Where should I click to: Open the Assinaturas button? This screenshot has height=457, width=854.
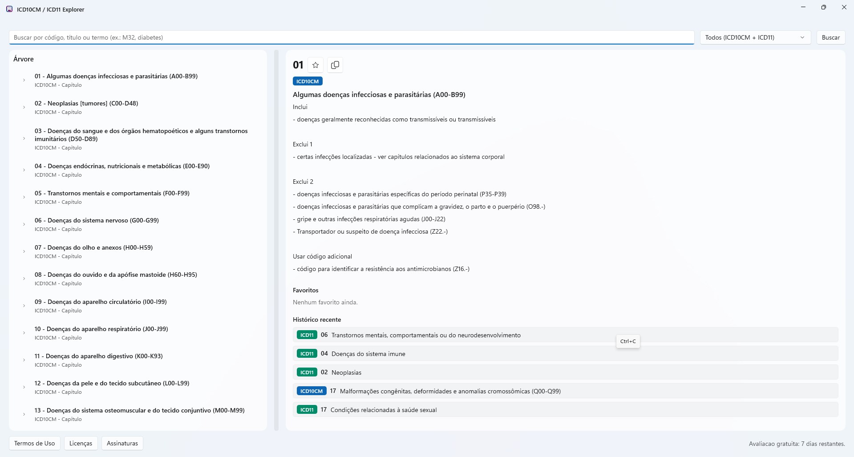122,443
